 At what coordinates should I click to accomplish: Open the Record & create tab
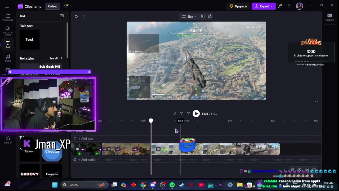click(x=8, y=31)
